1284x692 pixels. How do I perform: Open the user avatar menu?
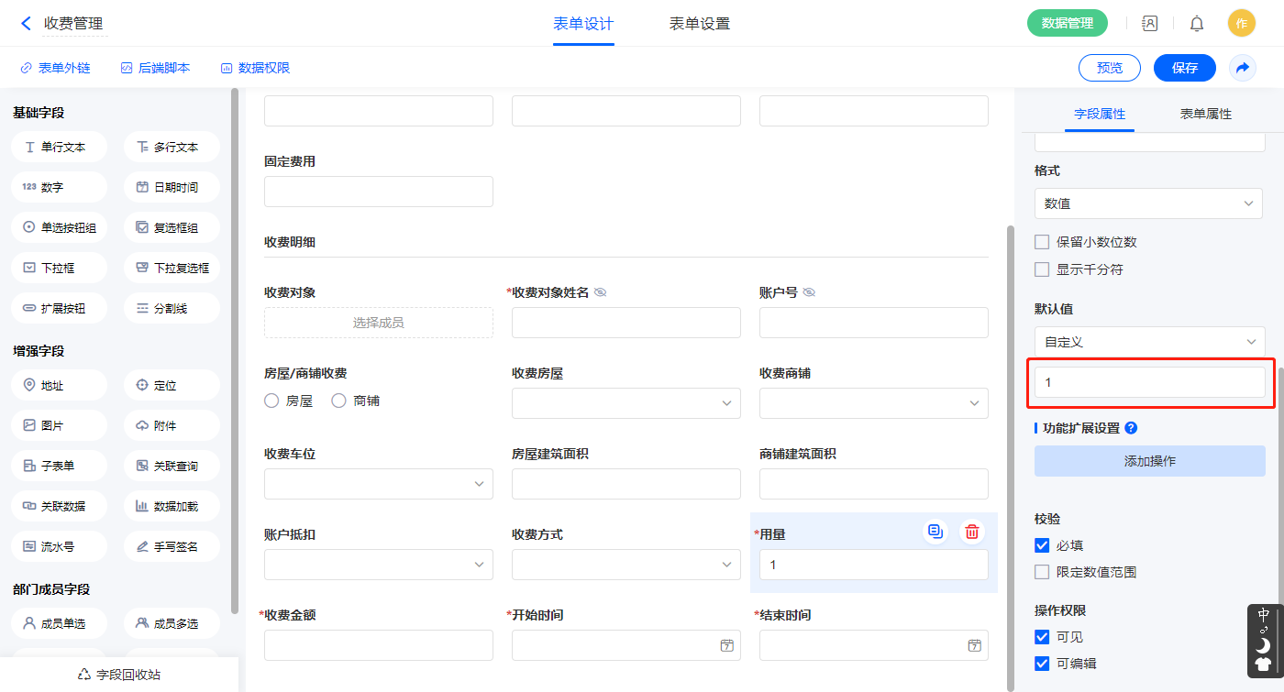(x=1241, y=24)
